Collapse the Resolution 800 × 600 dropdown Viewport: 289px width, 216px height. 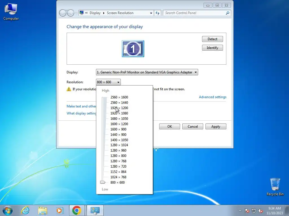click(108, 82)
